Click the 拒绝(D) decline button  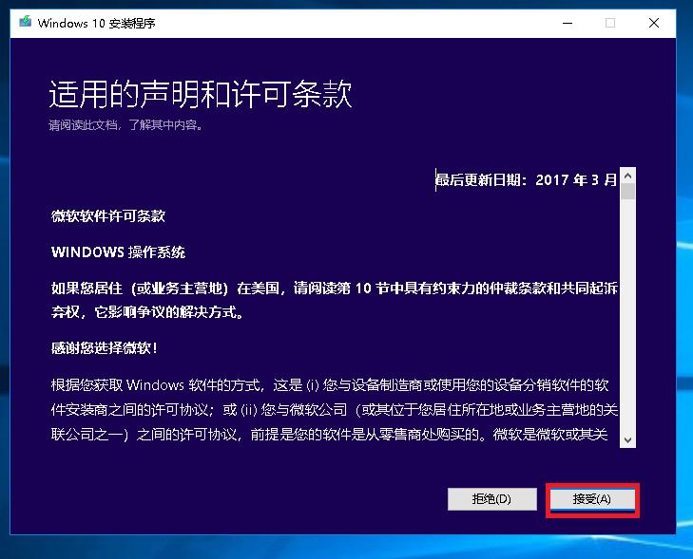[491, 499]
